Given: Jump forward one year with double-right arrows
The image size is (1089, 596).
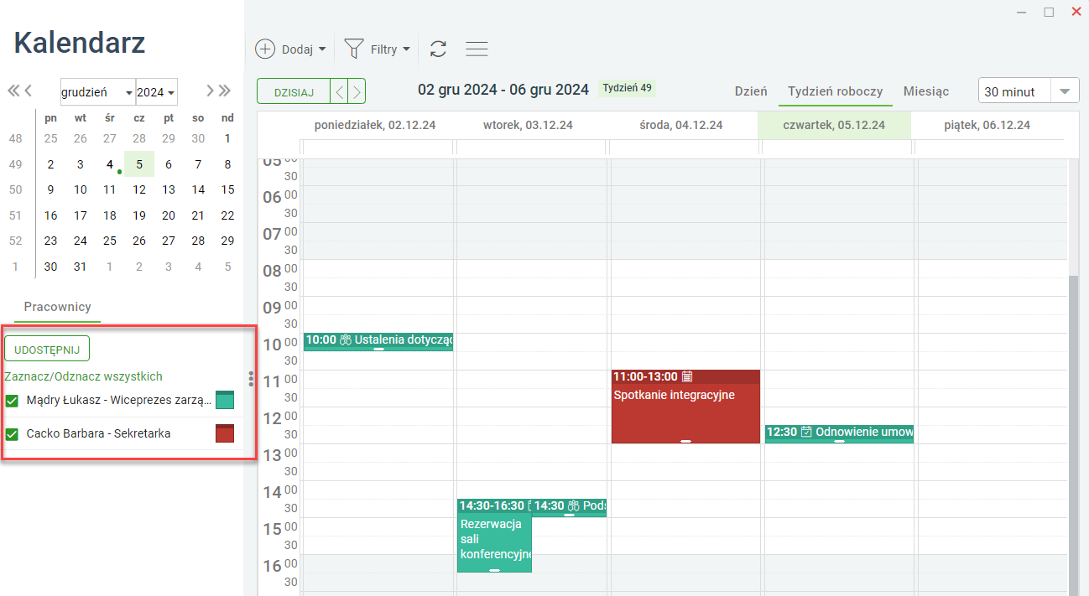Looking at the screenshot, I should (225, 91).
